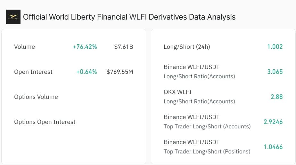Click the WLFI Derivatives Data Analysis title
This screenshot has height=165, width=296.
(x=129, y=17)
